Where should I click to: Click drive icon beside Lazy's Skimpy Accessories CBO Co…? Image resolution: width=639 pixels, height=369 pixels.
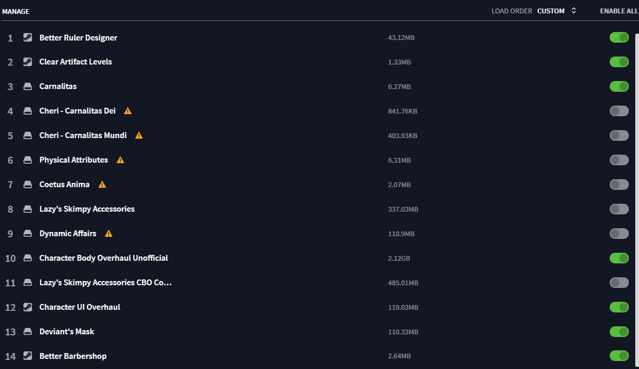[x=28, y=283]
